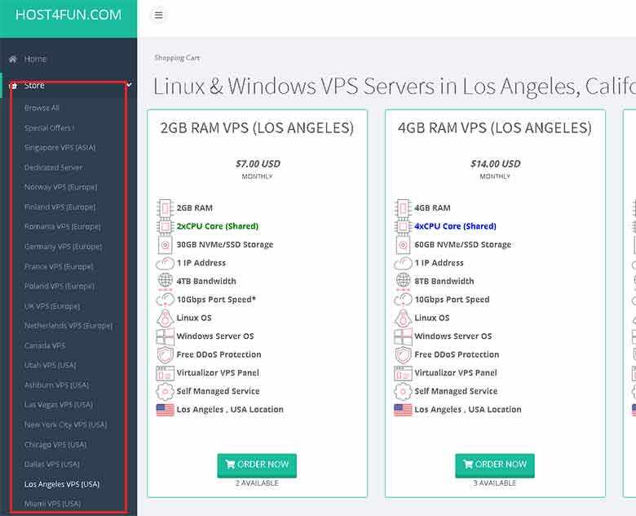
Task: Open Ashburn VPS (USA) category
Action: pyautogui.click(x=56, y=385)
